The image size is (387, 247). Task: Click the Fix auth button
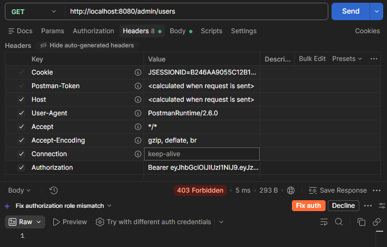point(309,206)
